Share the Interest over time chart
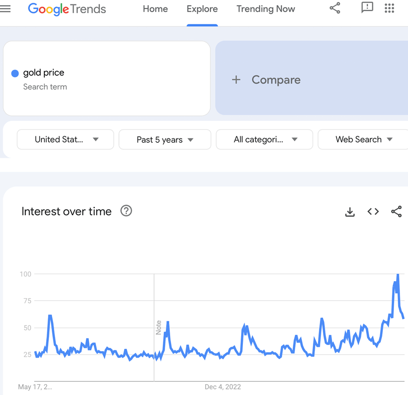The image size is (408, 395). click(396, 212)
